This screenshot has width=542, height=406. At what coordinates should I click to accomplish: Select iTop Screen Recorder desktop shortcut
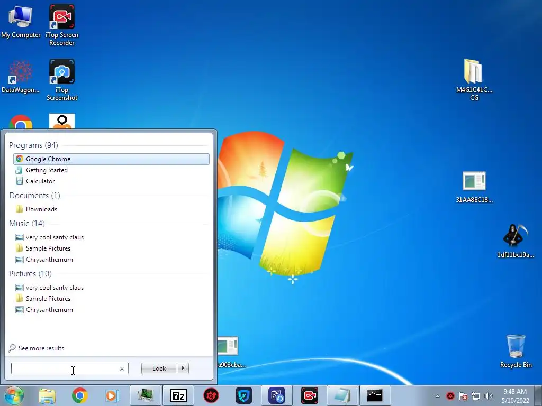62,25
